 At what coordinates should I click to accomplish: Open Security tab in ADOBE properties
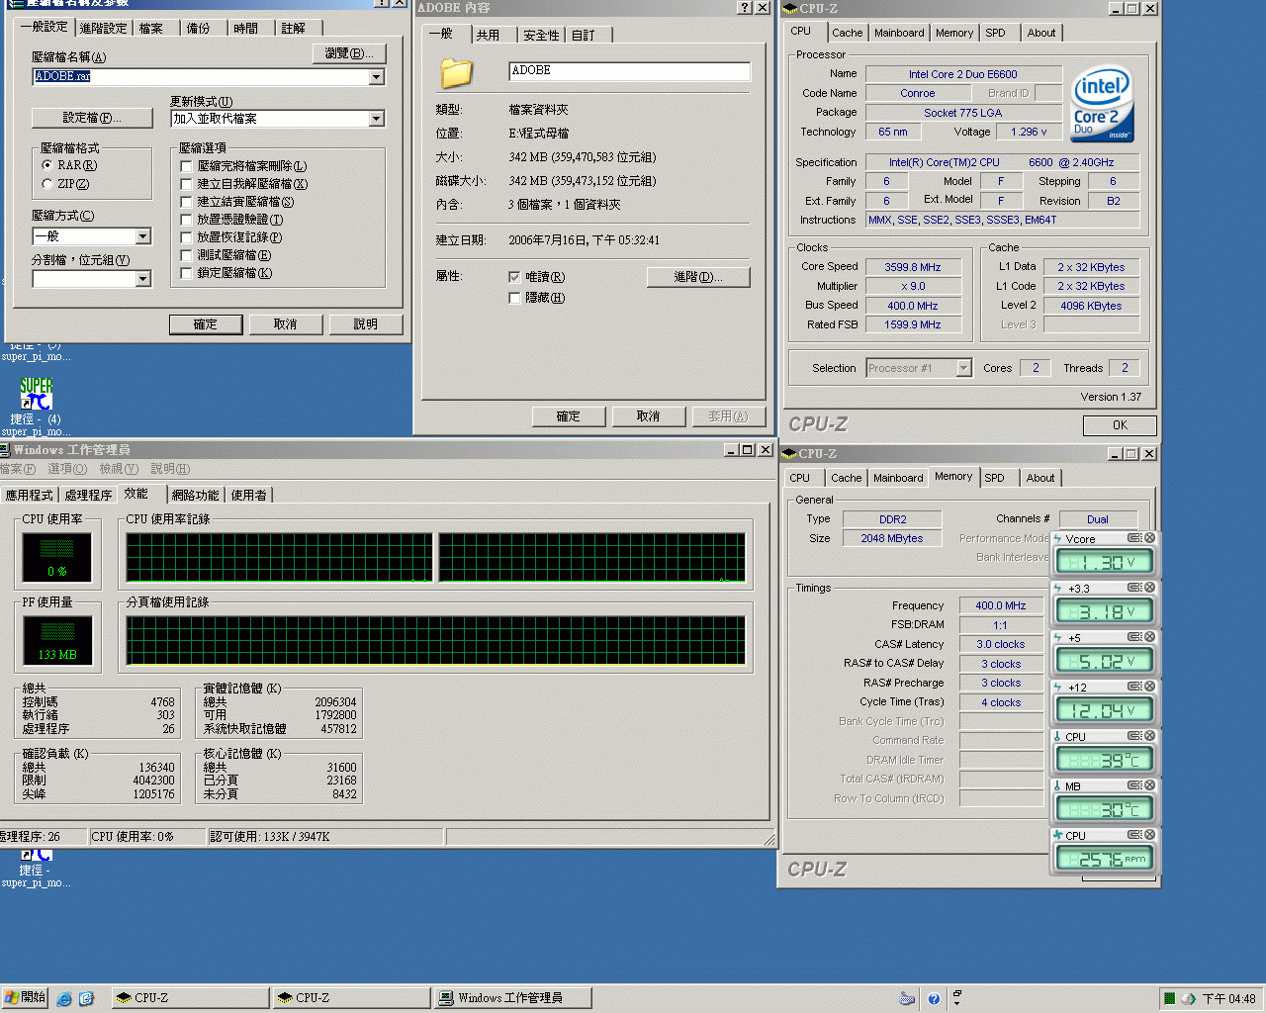coord(541,35)
